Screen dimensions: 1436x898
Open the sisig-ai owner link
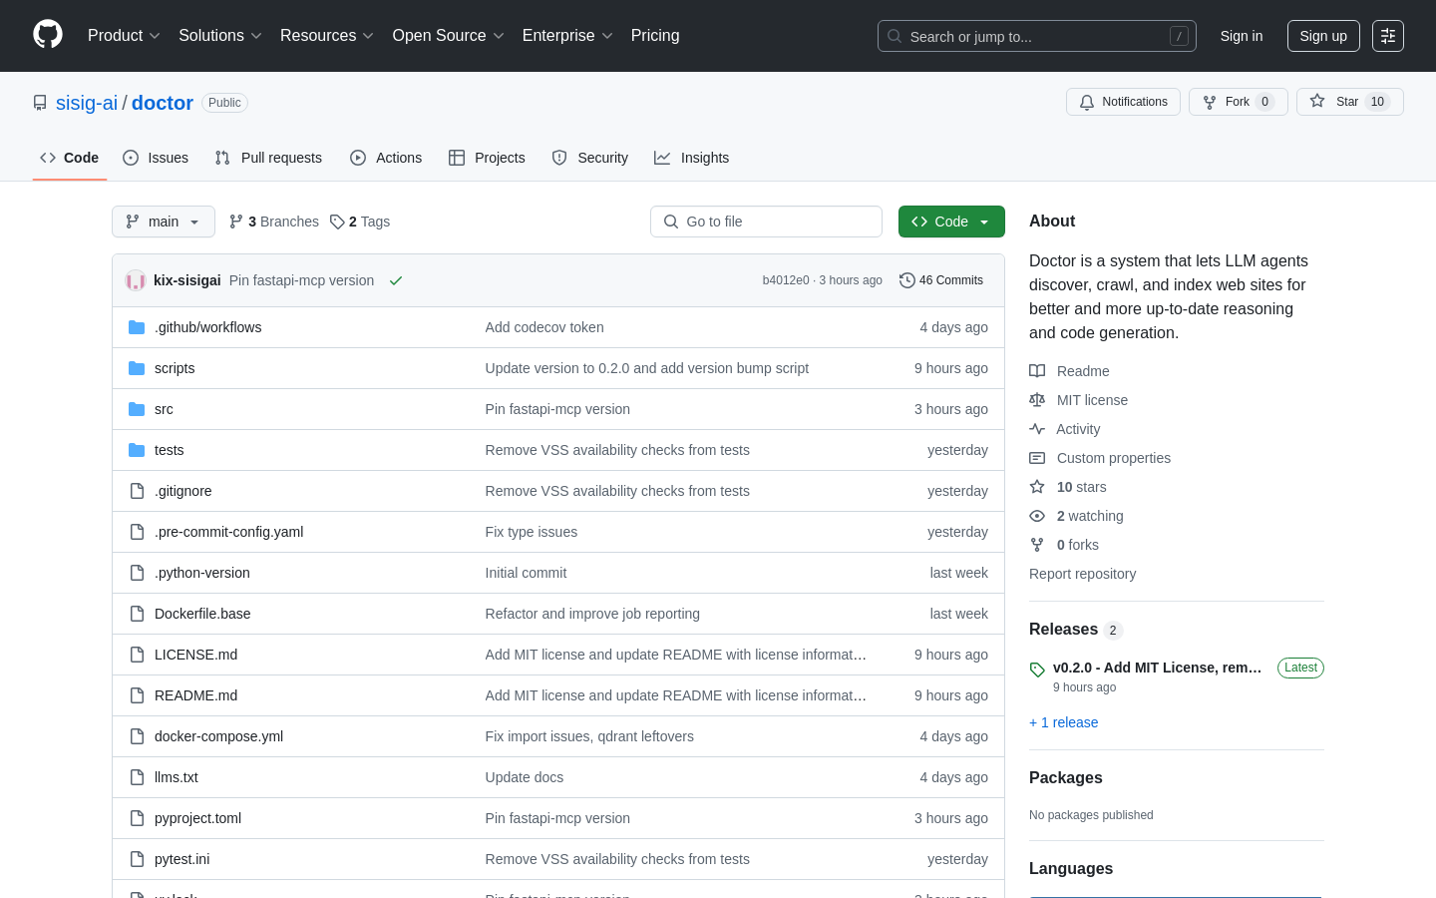(x=87, y=103)
